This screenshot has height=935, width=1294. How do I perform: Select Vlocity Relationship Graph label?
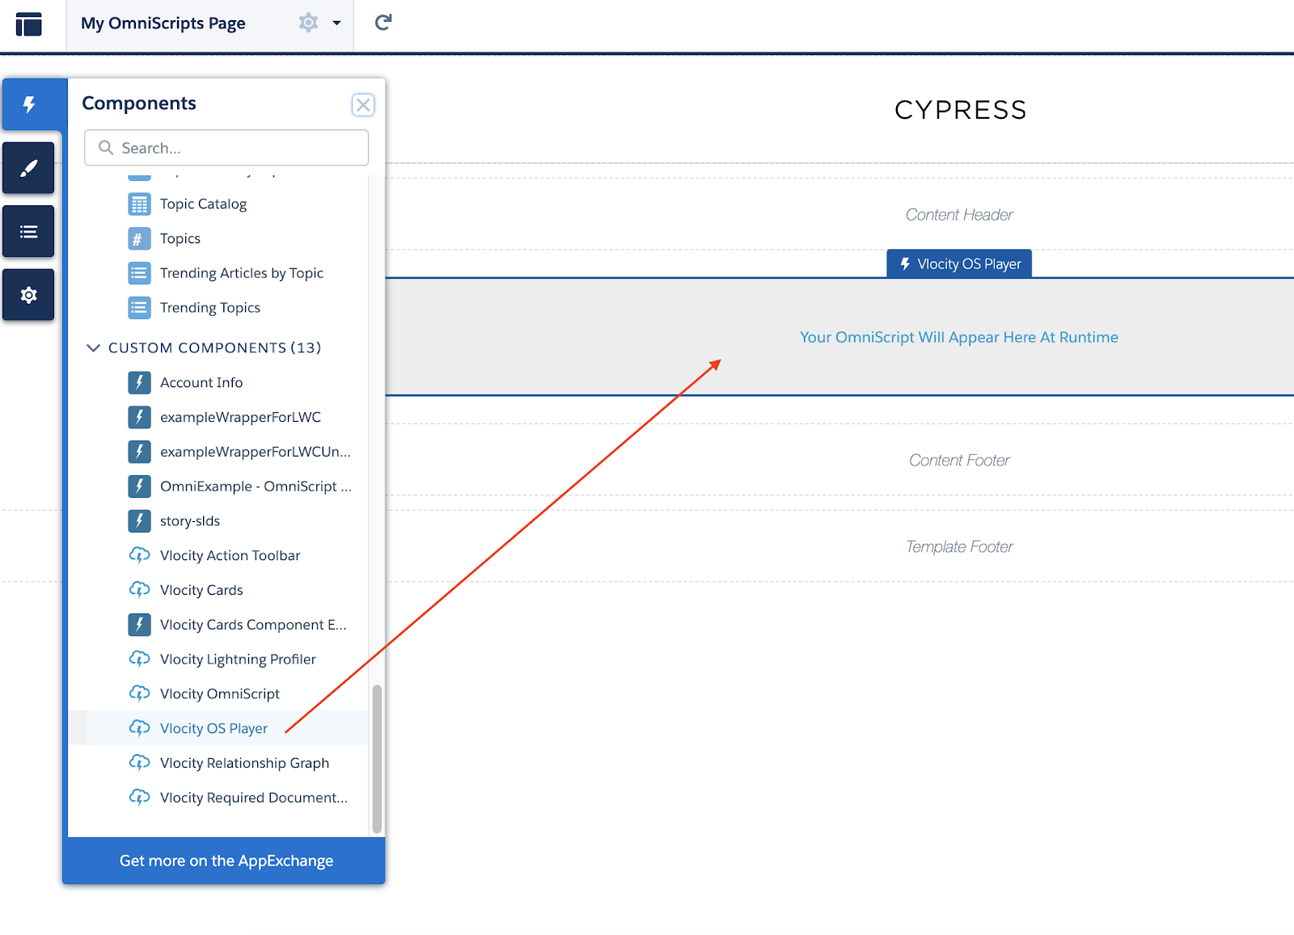244,764
